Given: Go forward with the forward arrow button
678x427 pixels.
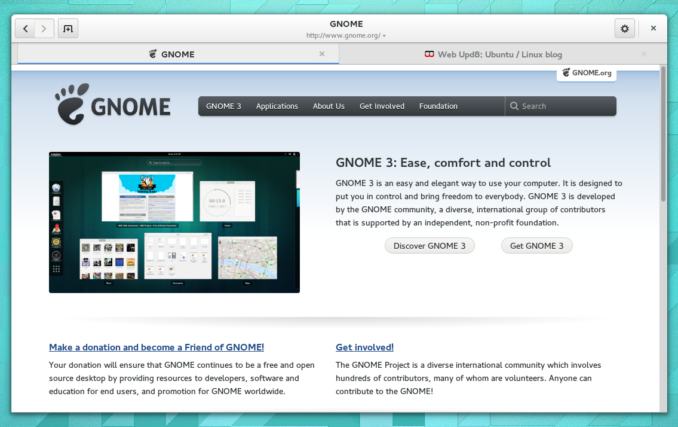Looking at the screenshot, I should (44, 29).
